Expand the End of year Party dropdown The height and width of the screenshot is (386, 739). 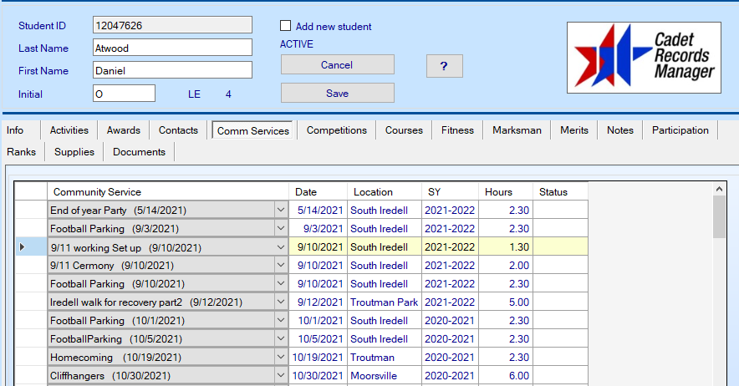281,211
